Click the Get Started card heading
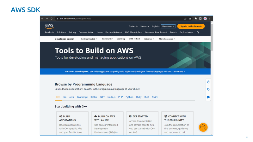Image resolution: width=253 pixels, height=142 pixels. pos(140,116)
